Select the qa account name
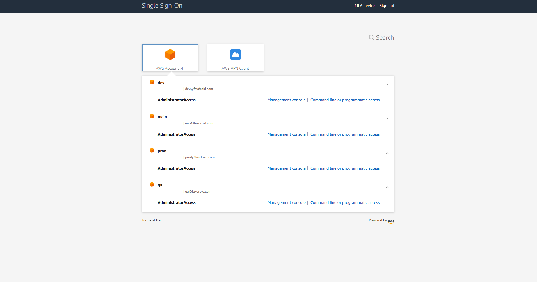 160,185
